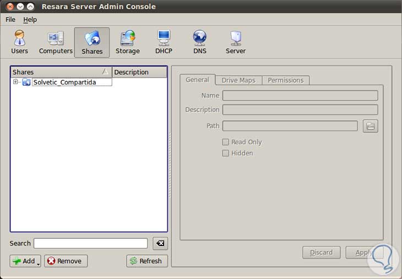Click the Remove button
402x279 pixels.
click(66, 261)
